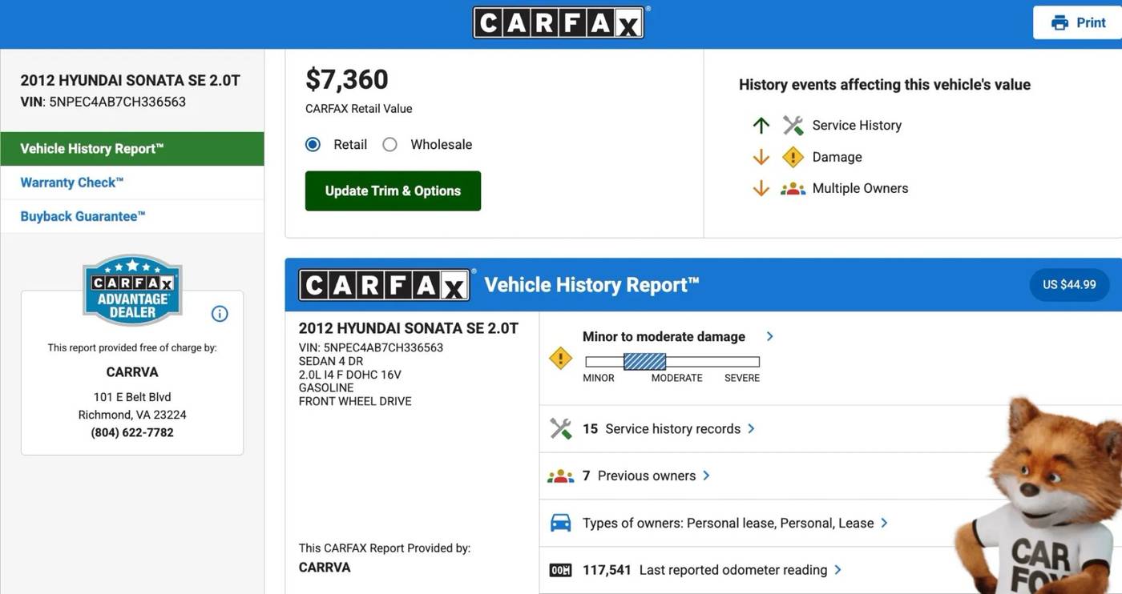Viewport: 1122px width, 594px height.
Task: Click the blue car icon beside Types of owners
Action: [560, 523]
